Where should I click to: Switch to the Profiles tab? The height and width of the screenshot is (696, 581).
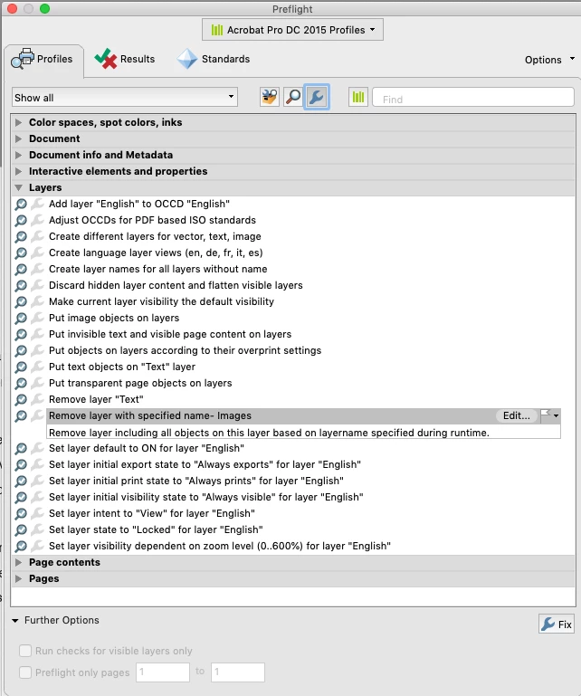point(43,59)
